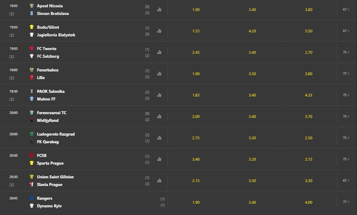
Task: Open live stream icon for PAOK Salonika match
Action: 12,99
